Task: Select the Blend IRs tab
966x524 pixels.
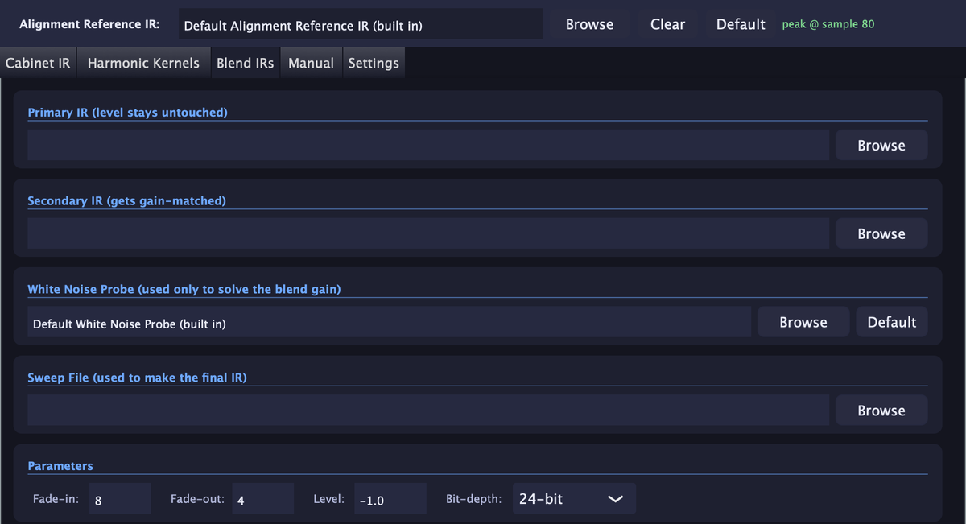Action: coord(245,63)
